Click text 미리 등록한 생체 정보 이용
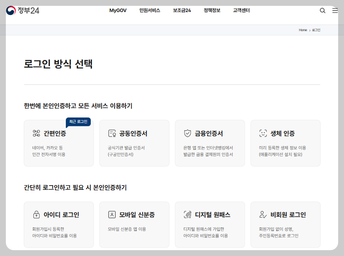Image resolution: width=344 pixels, height=256 pixels. 282,148
